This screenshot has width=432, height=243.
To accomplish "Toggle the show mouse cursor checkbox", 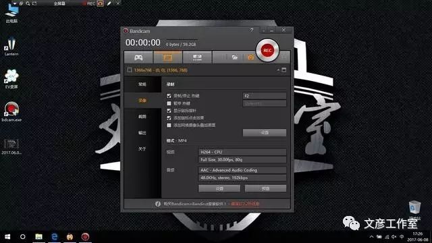I will (x=169, y=111).
